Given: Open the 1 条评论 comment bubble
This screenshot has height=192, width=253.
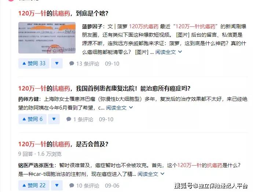Looking at the screenshot, I should [x=80, y=119].
